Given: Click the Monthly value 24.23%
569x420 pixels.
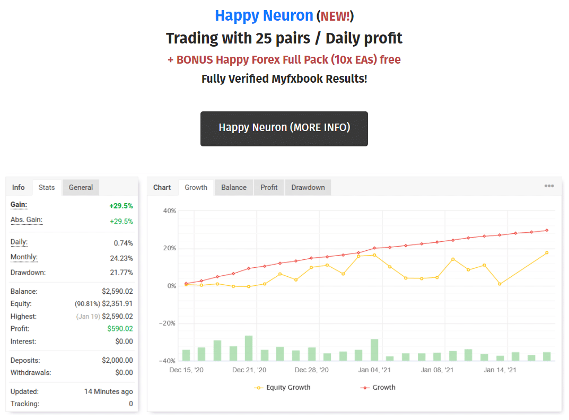Looking at the screenshot, I should point(121,258).
